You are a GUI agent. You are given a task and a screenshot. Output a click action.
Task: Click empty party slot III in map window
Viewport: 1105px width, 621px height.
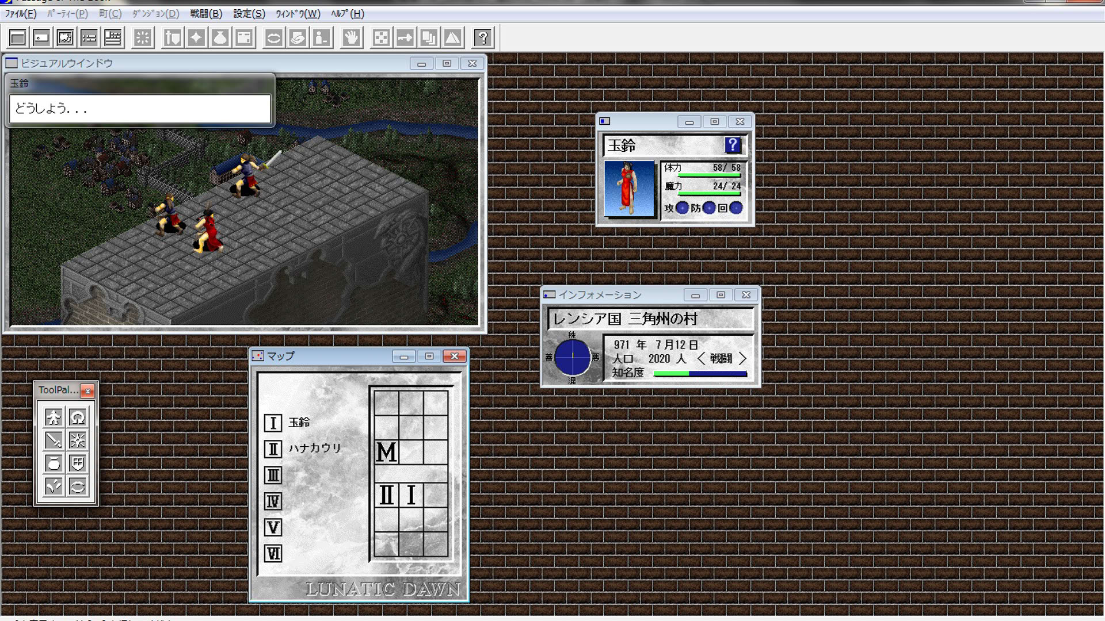coord(273,475)
